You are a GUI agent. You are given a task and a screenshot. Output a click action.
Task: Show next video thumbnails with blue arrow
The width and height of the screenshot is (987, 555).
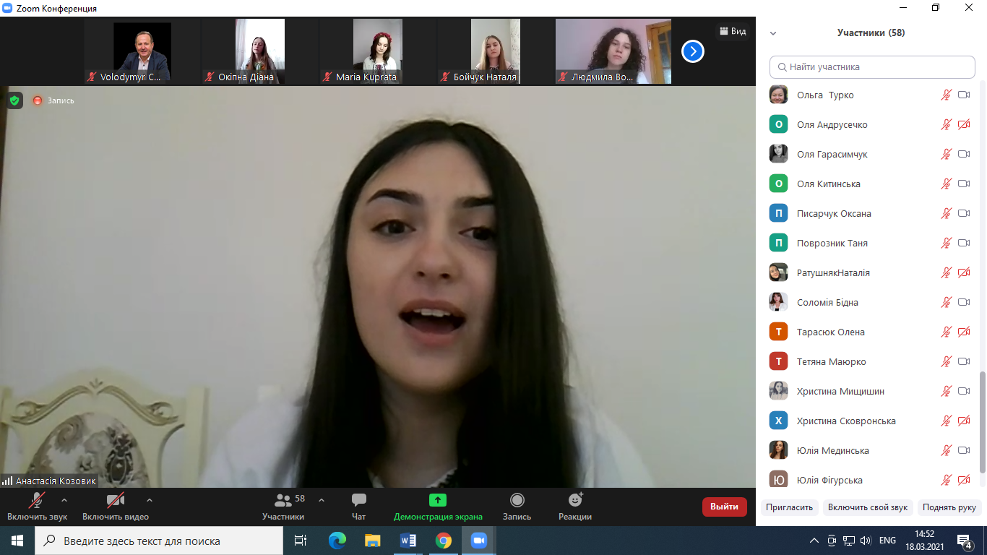[x=692, y=51]
